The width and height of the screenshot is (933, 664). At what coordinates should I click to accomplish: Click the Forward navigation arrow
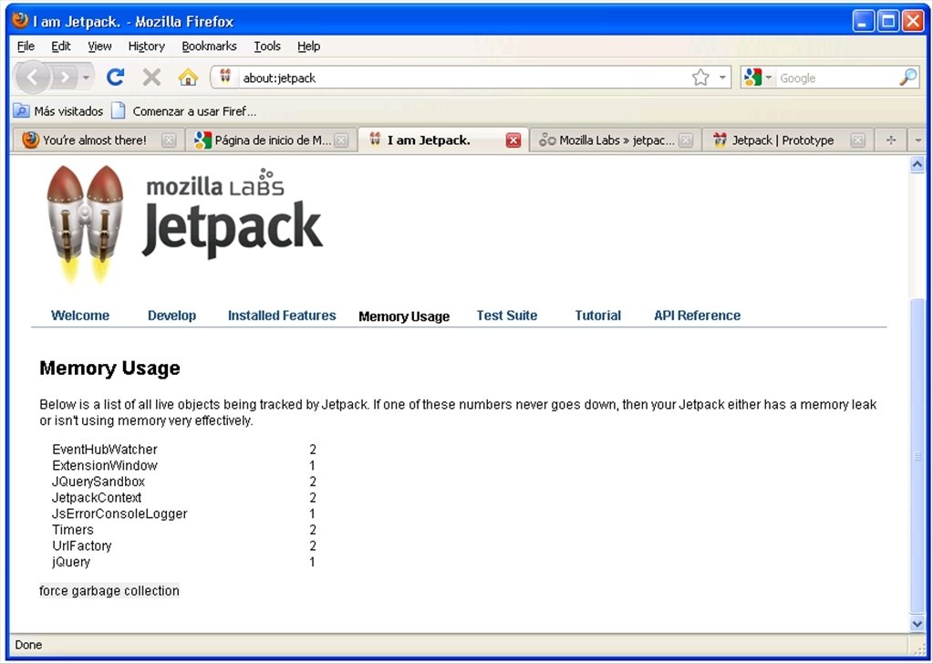pos(64,78)
